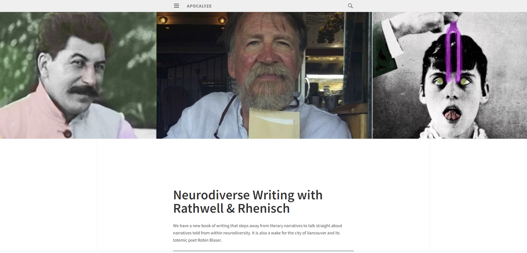Screen dimensions: 527x253
Task: Go to the APOCALYZE site title
Action: pyautogui.click(x=199, y=6)
